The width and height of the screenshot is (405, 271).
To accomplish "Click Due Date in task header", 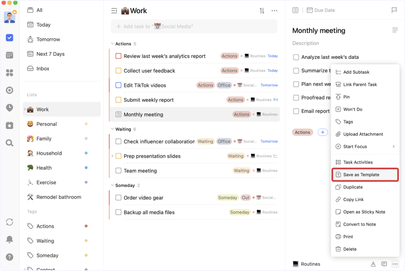I will [x=321, y=10].
